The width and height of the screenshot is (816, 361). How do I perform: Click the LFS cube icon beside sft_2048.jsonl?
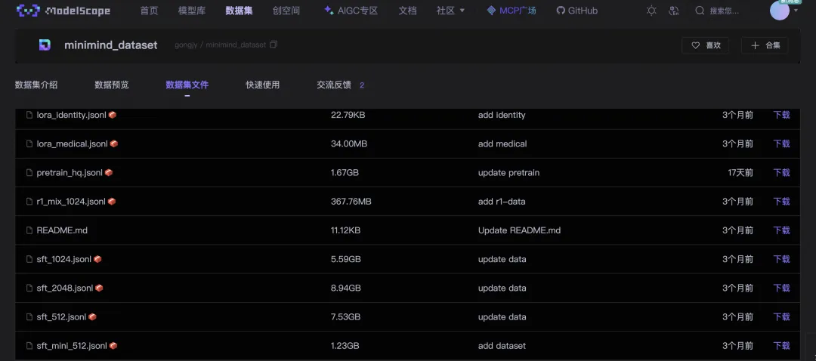coord(99,288)
